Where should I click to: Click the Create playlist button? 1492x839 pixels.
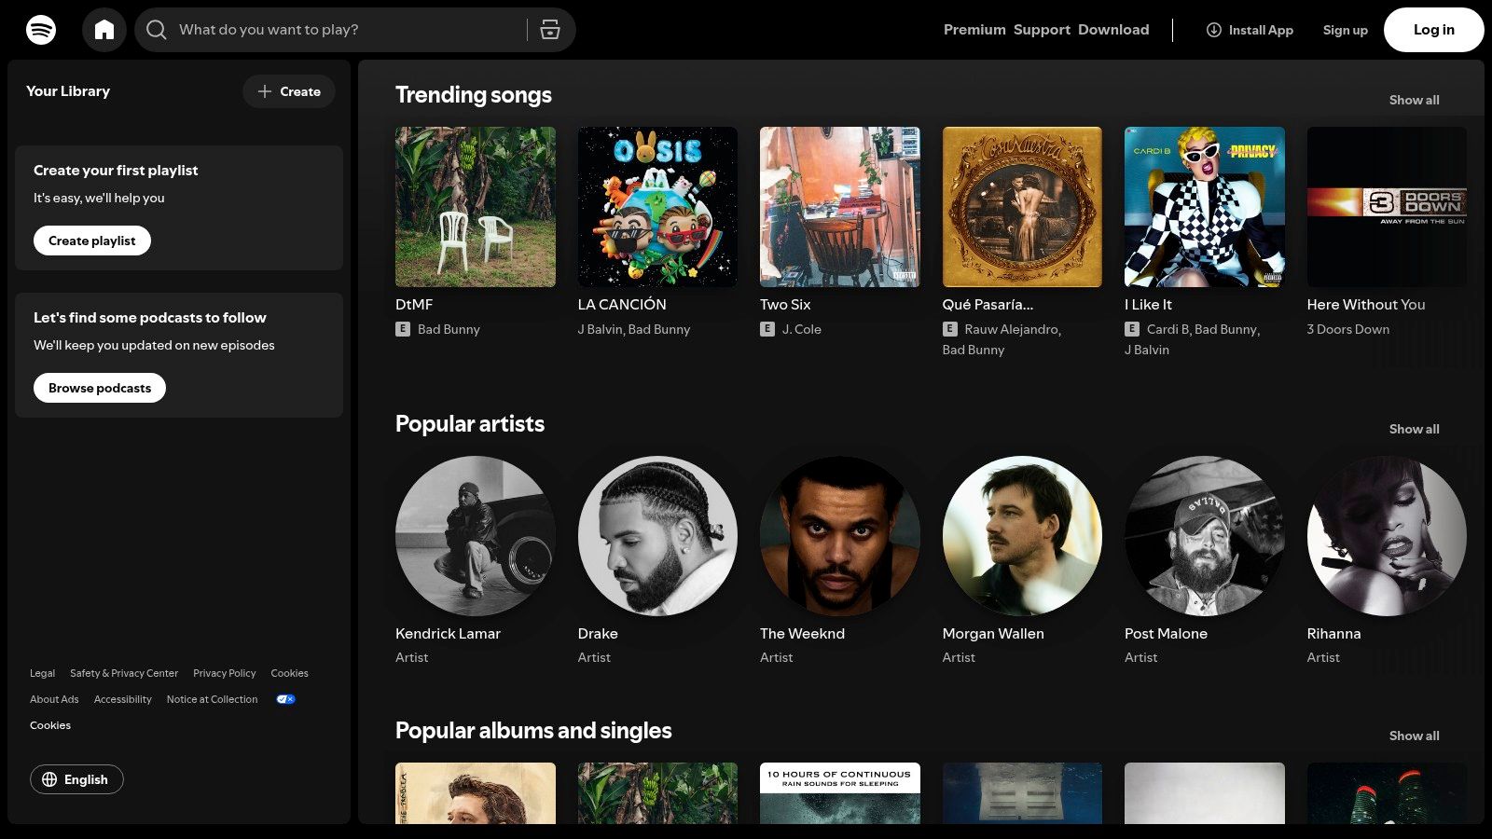tap(92, 241)
